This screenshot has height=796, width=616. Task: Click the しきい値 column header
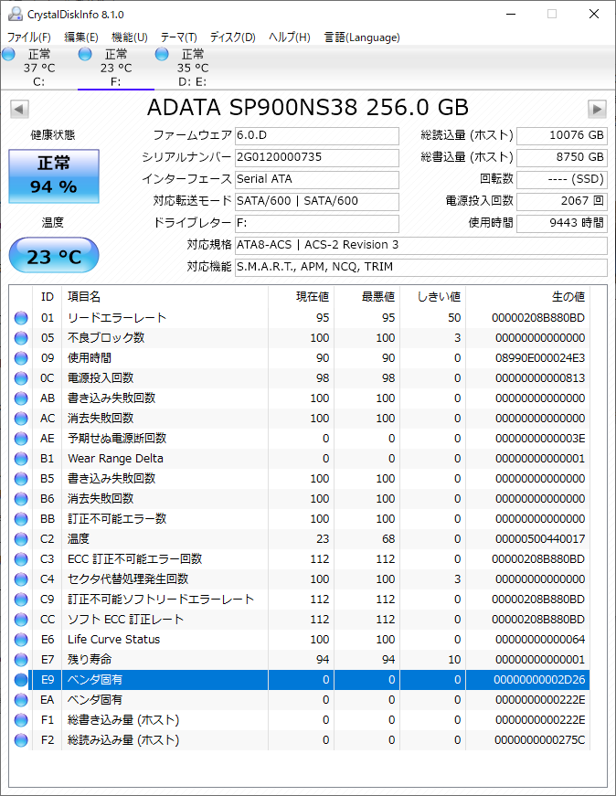tap(432, 296)
